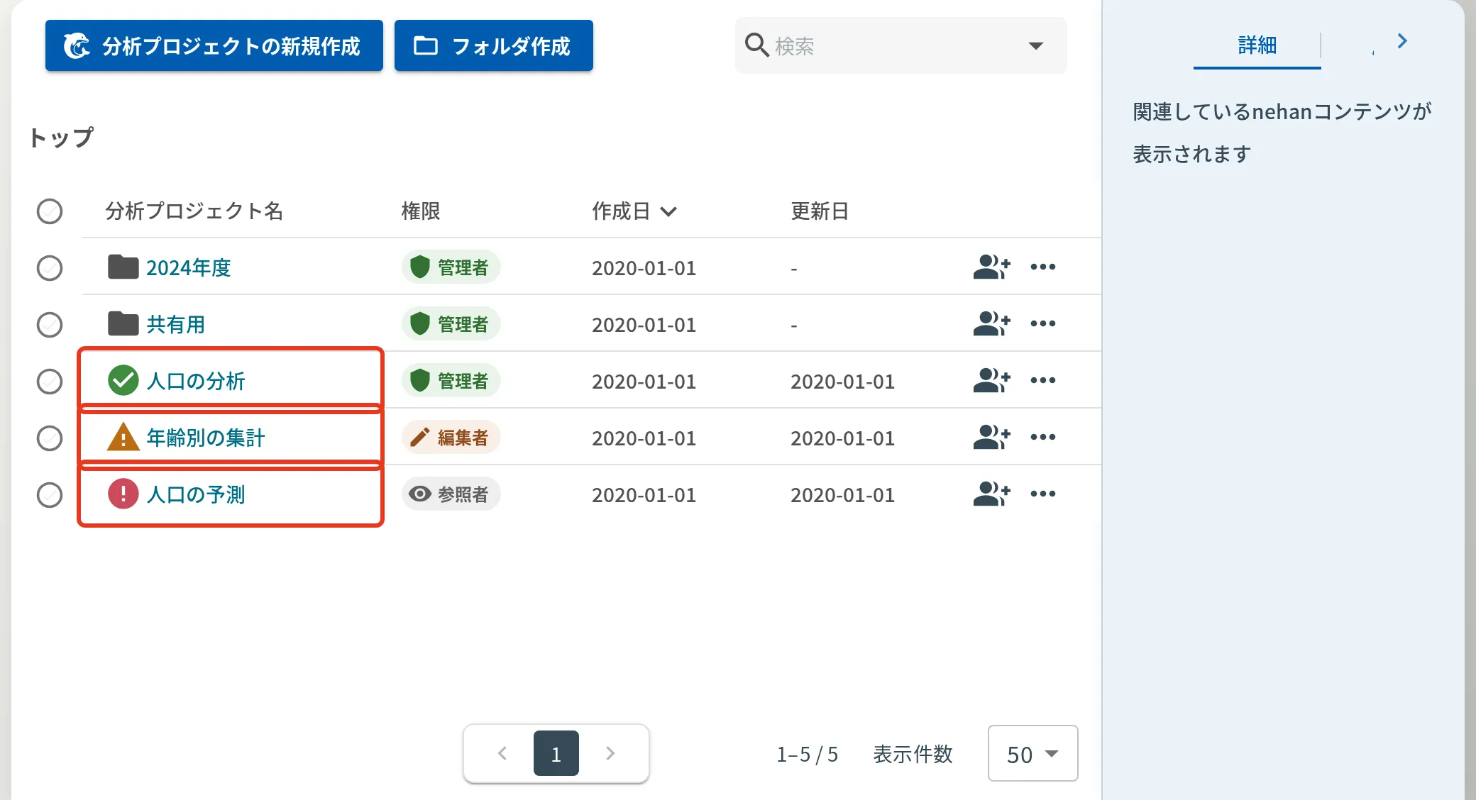The width and height of the screenshot is (1476, 800).
Task: Click the 編集者 permission badge
Action: [x=451, y=438]
